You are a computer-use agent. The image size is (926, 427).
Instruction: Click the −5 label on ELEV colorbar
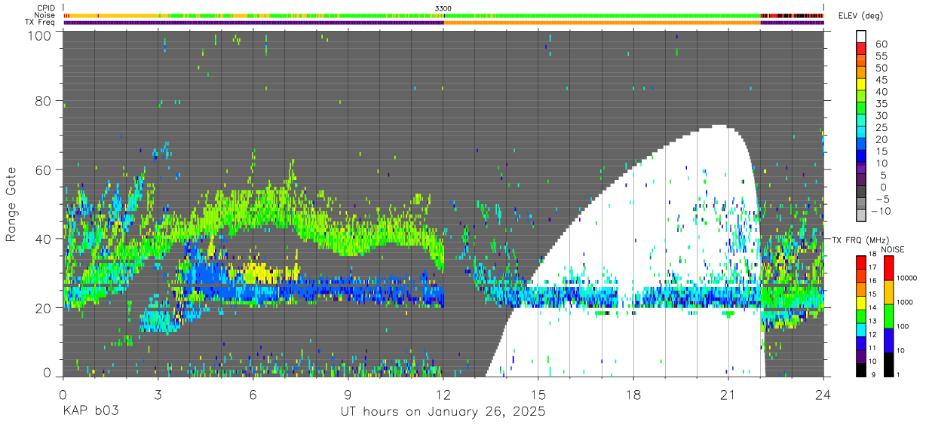[882, 199]
